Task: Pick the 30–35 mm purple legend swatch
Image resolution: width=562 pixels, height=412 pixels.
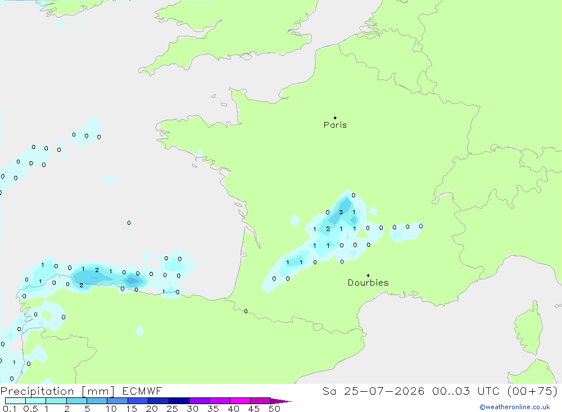Action: click(199, 401)
